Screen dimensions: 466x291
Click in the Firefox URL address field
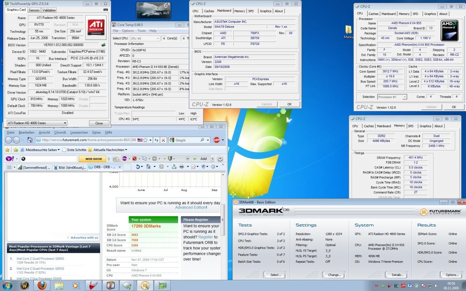tap(89, 140)
